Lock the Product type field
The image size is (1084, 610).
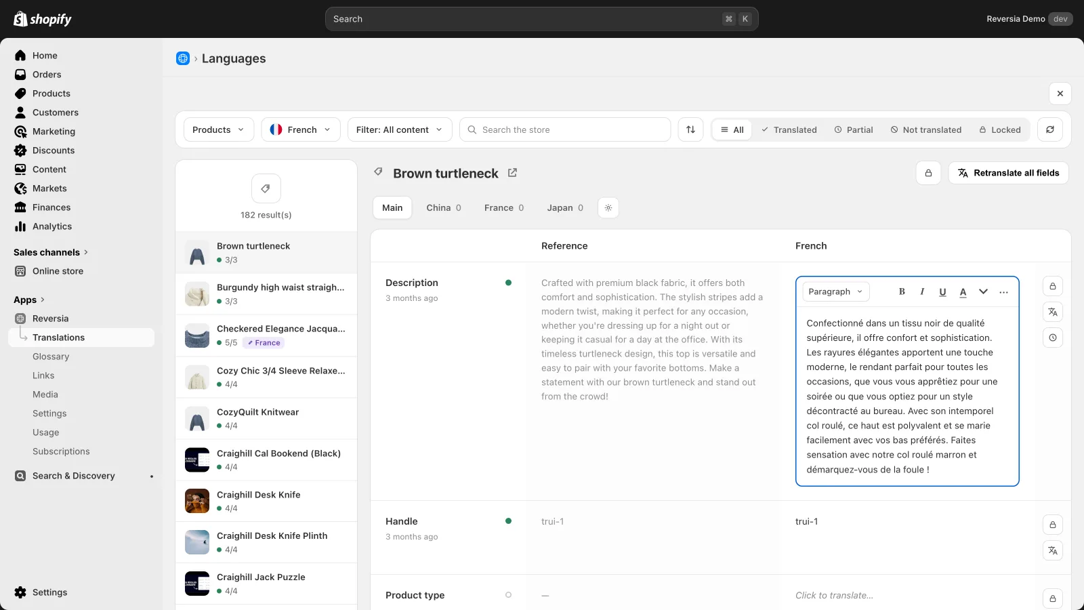point(1053,598)
